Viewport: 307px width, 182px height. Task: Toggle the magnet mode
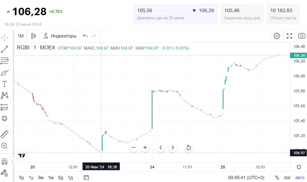coord(5,161)
